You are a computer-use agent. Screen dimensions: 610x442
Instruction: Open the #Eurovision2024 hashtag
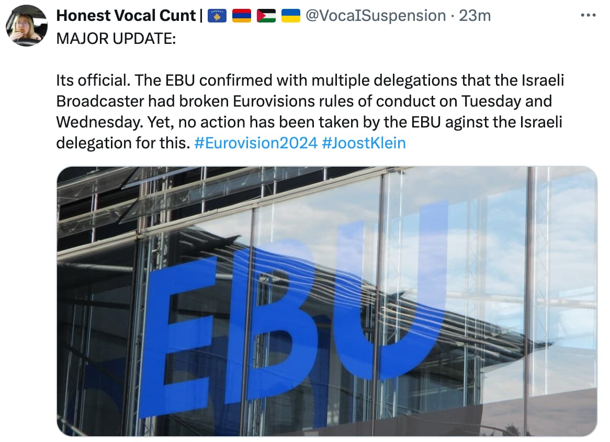tap(255, 143)
